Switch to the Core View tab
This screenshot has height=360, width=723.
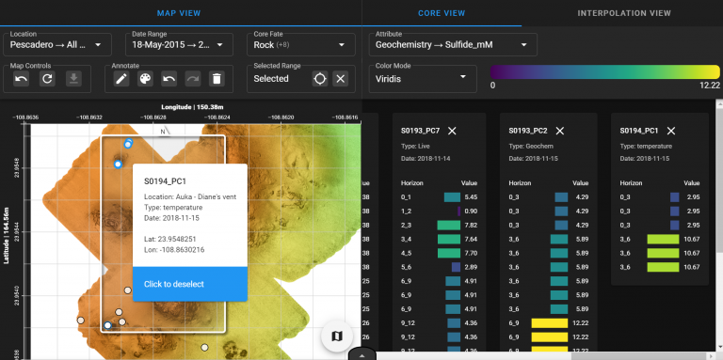[442, 13]
